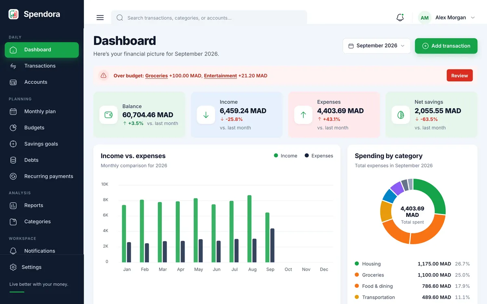Click the red Review button
The height and width of the screenshot is (304, 487).
pyautogui.click(x=459, y=75)
